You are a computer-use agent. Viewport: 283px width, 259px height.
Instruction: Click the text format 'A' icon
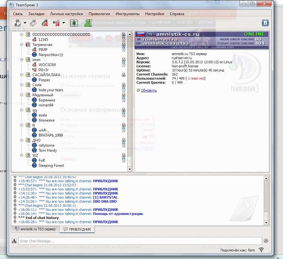14,241
